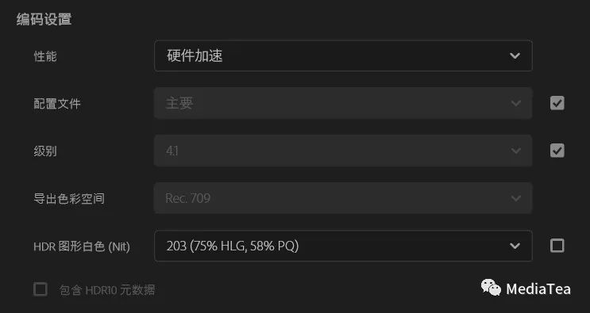590x313 pixels.
Task: Click the chevron arrow of the 203 nit dropdown
Action: click(515, 246)
